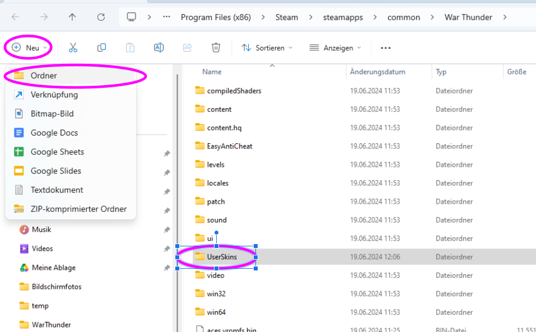Image resolution: width=536 pixels, height=332 pixels.
Task: Navigate to Program Files (x86) breadcrumb
Action: (x=216, y=17)
